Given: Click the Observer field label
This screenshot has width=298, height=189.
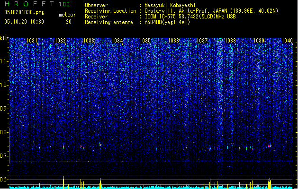Looking at the screenshot, I should click(x=96, y=5).
